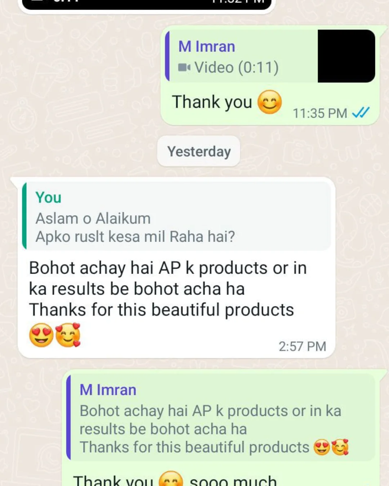Tap the video camera icon beside Video (0:11)
Image resolution: width=389 pixels, height=486 pixels.
[x=184, y=67]
